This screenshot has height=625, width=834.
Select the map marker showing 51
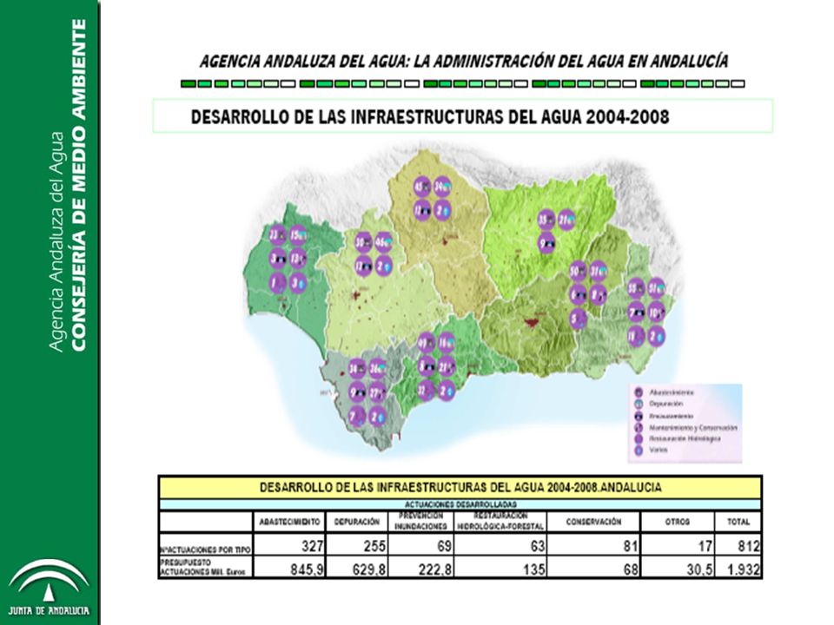tap(657, 288)
